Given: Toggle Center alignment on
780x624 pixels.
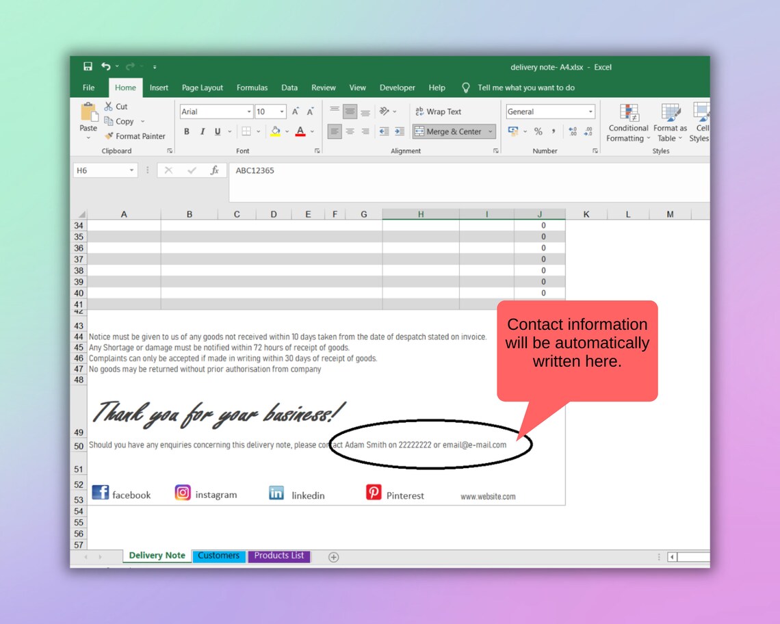Looking at the screenshot, I should 350,131.
